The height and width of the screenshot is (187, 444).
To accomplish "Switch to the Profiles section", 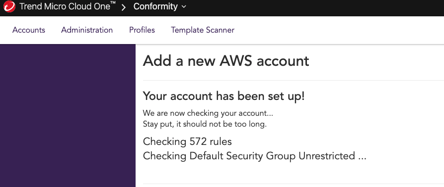I will [x=142, y=30].
